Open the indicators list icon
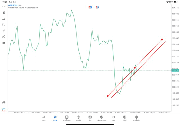Image resolution: width=180 pixels, height=126 pixels. click(4, 19)
